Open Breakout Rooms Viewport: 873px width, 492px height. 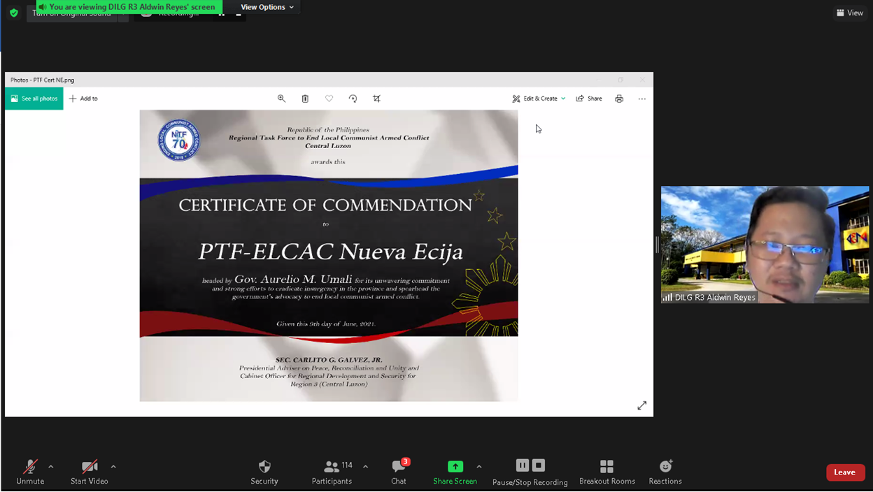point(607,472)
